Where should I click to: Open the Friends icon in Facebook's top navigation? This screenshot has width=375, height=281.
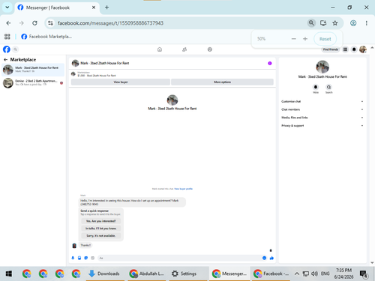(184, 49)
